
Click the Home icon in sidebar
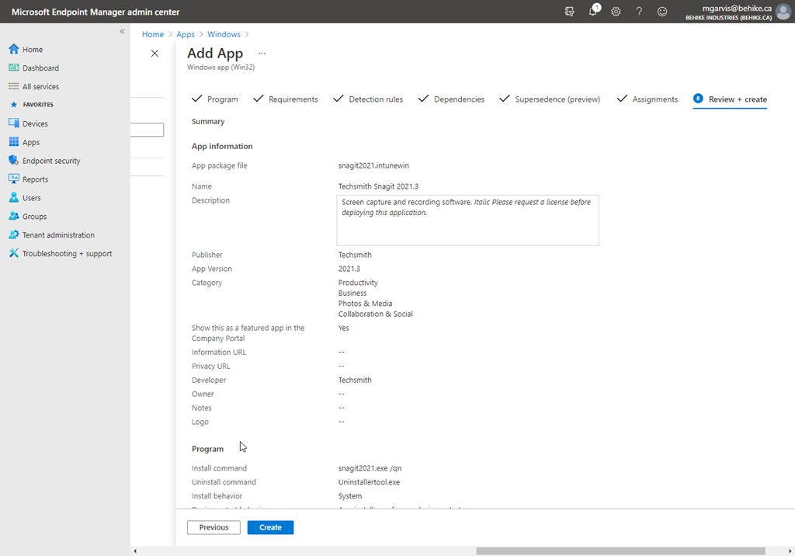pyautogui.click(x=13, y=50)
